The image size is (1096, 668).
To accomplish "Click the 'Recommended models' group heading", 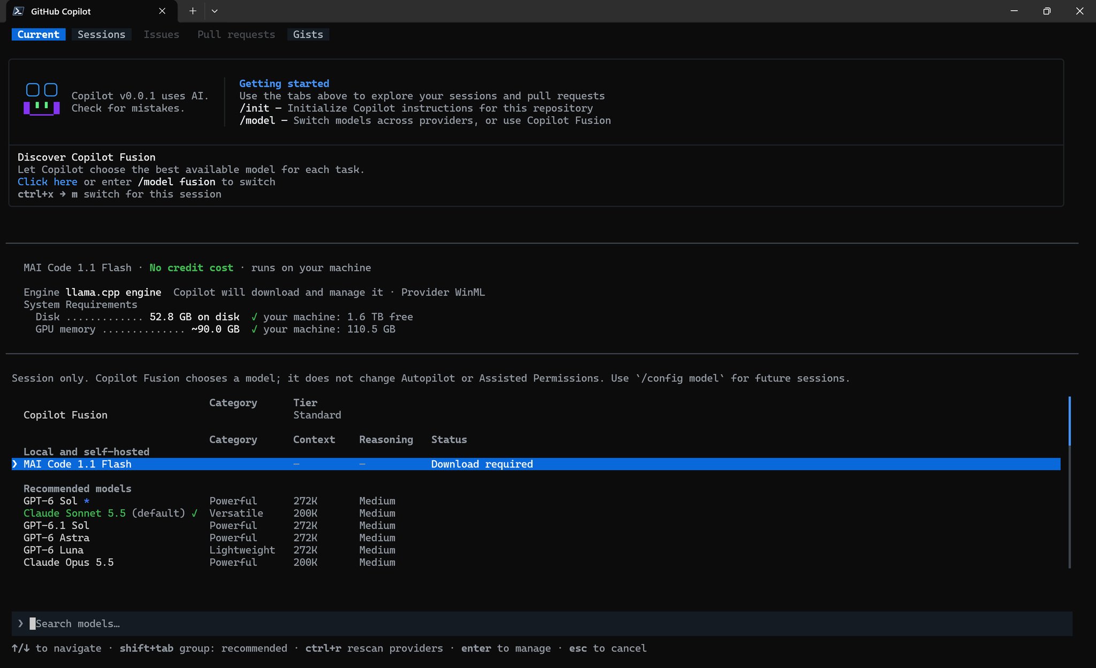I will coord(78,489).
